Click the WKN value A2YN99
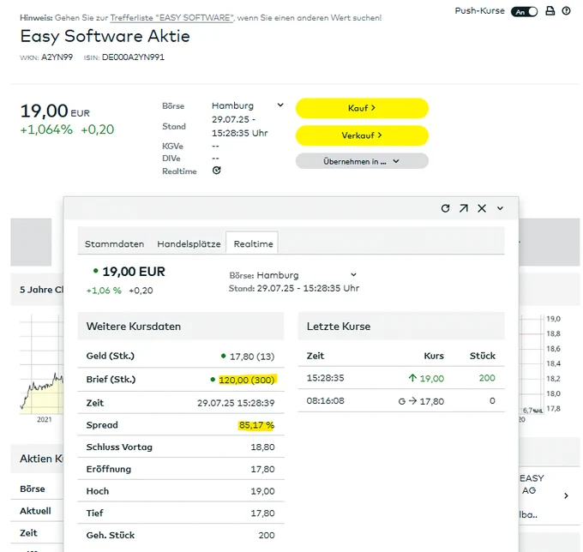Image resolution: width=583 pixels, height=552 pixels. coord(57,57)
